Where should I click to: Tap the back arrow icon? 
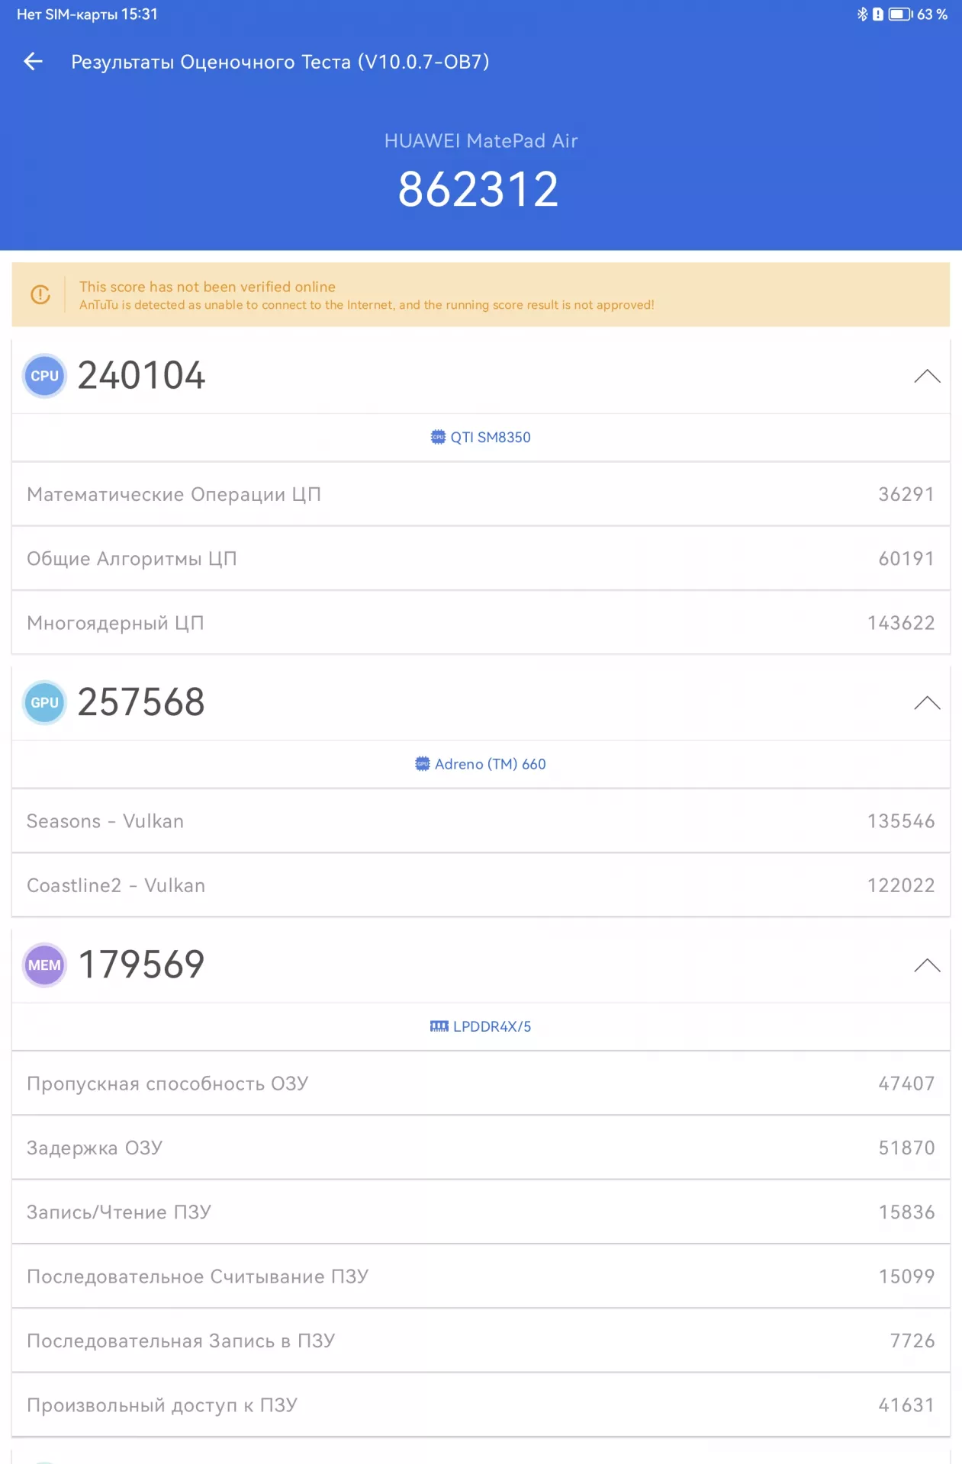point(33,61)
